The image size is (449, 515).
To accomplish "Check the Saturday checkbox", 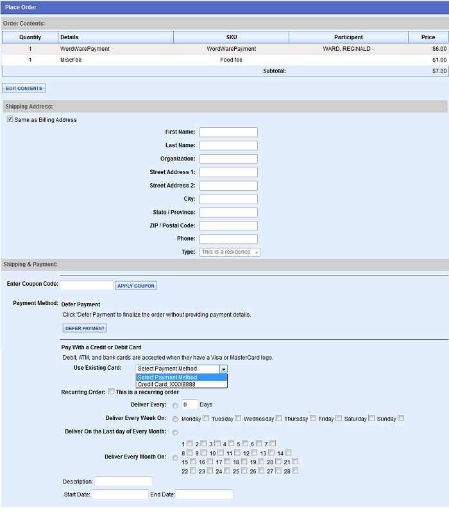I will [371, 418].
